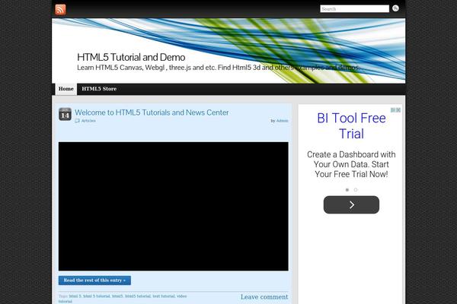Click the black video player area

(x=174, y=206)
